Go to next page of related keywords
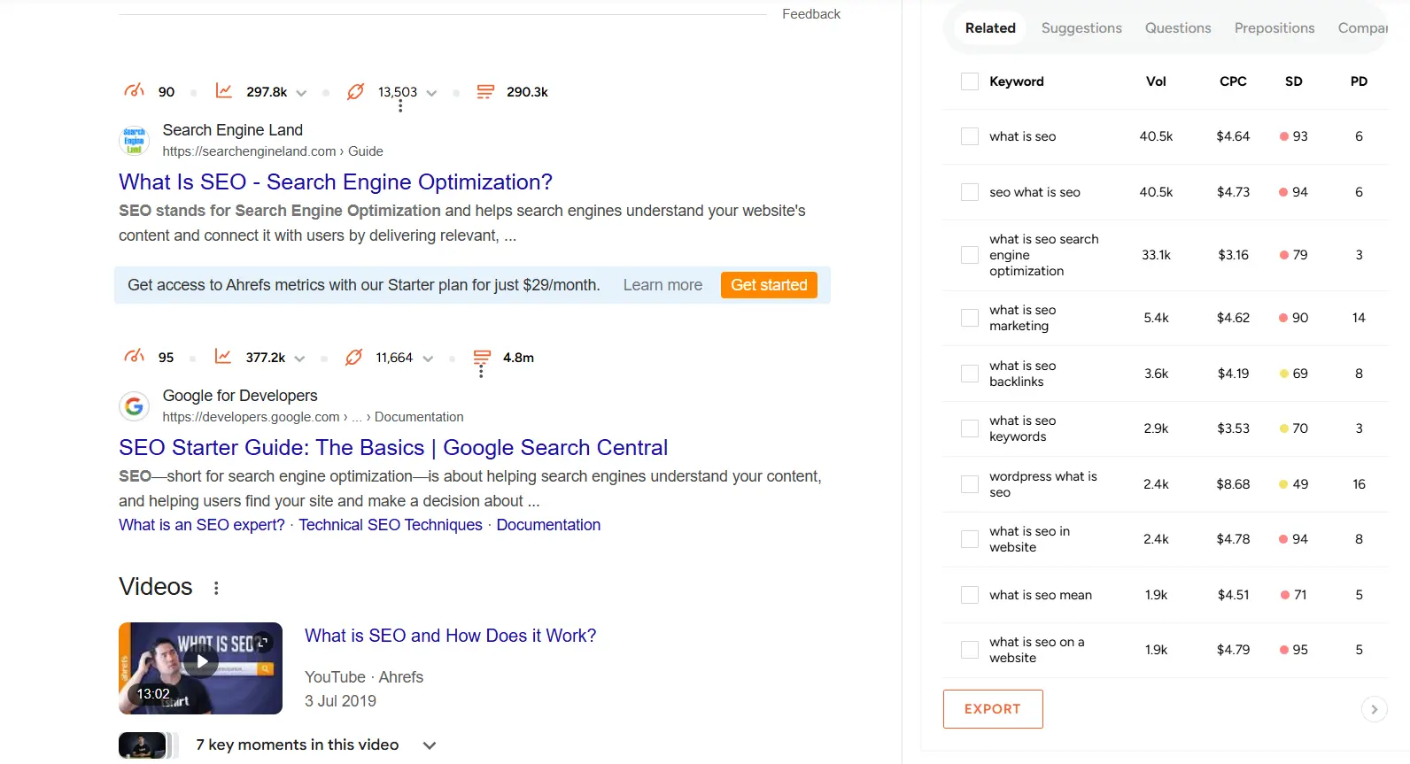The width and height of the screenshot is (1410, 764). tap(1374, 709)
